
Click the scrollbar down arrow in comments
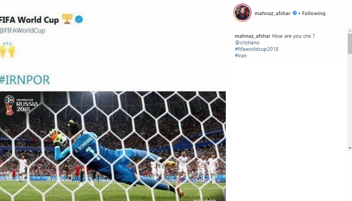[x=350, y=148]
